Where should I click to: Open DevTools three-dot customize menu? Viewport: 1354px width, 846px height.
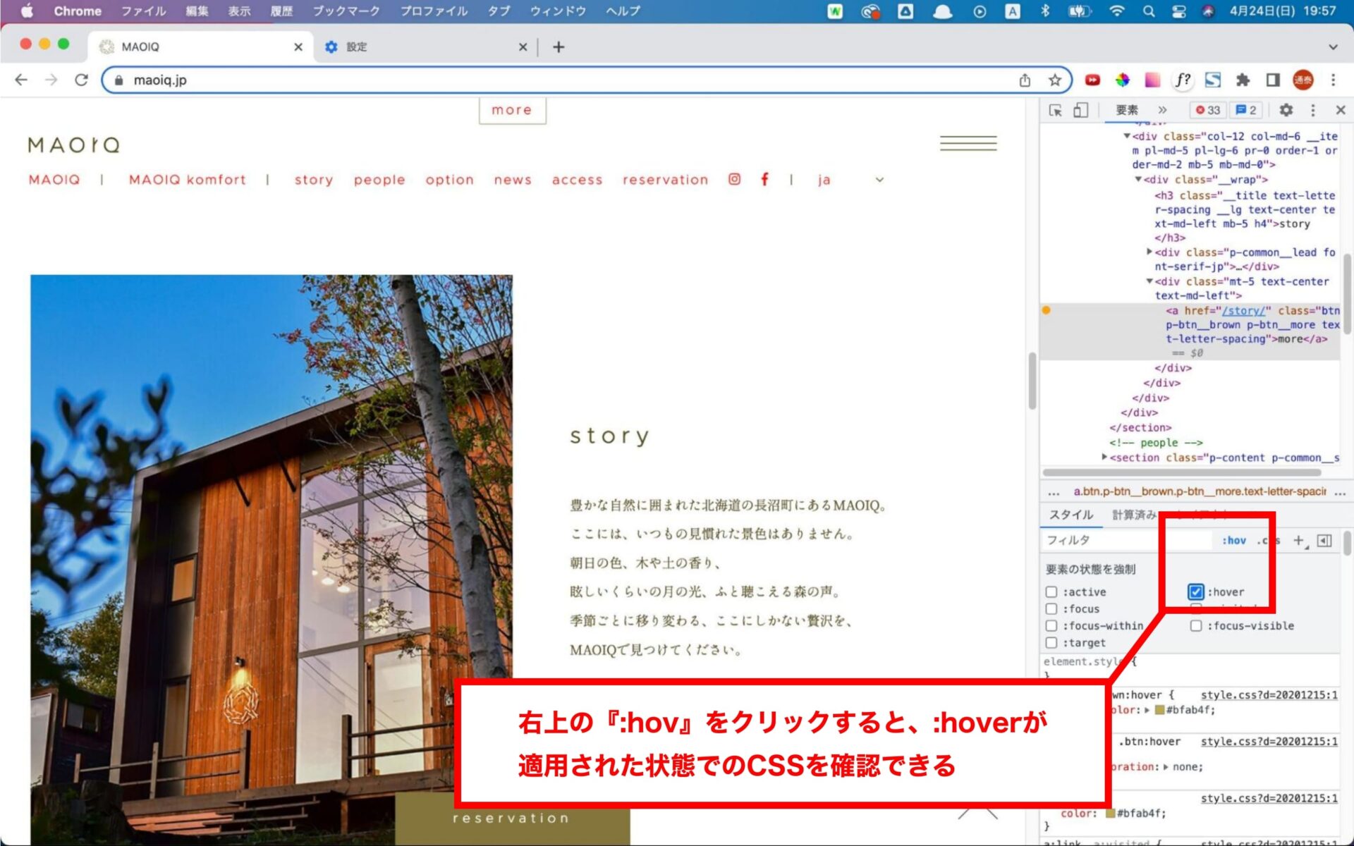(1312, 110)
